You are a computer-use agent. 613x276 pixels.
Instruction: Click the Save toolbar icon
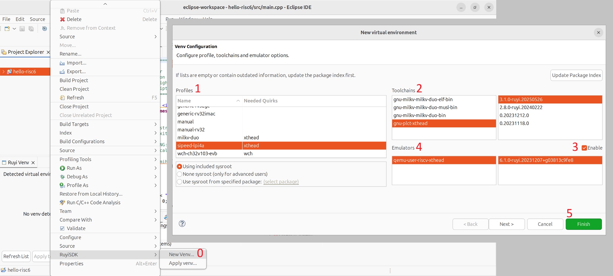point(22,28)
